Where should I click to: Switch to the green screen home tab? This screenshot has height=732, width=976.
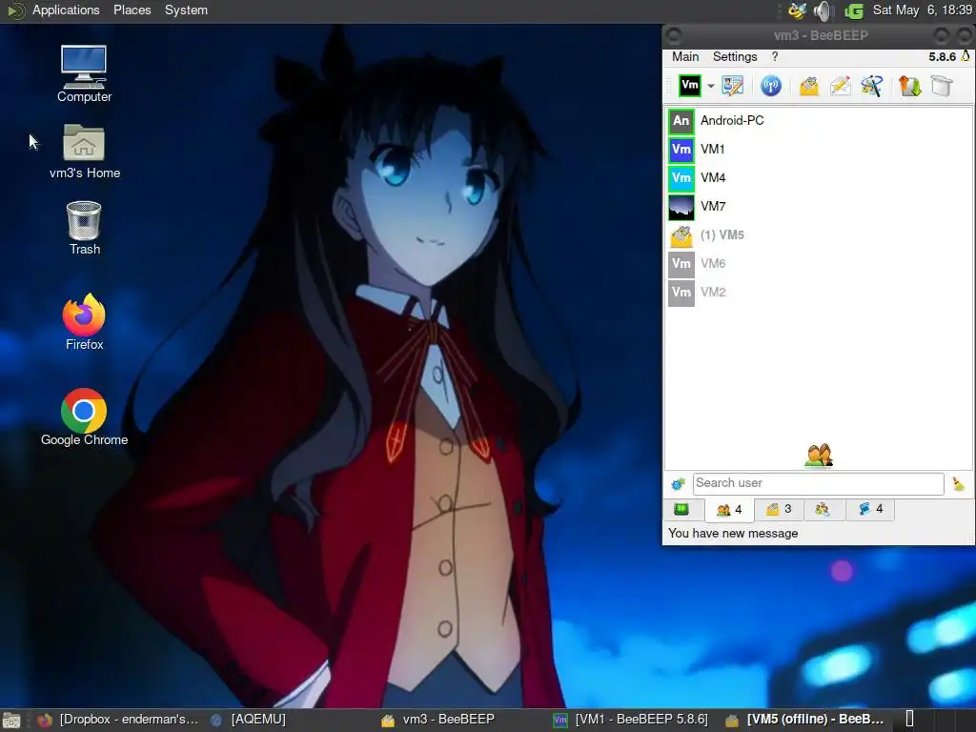pyautogui.click(x=682, y=510)
